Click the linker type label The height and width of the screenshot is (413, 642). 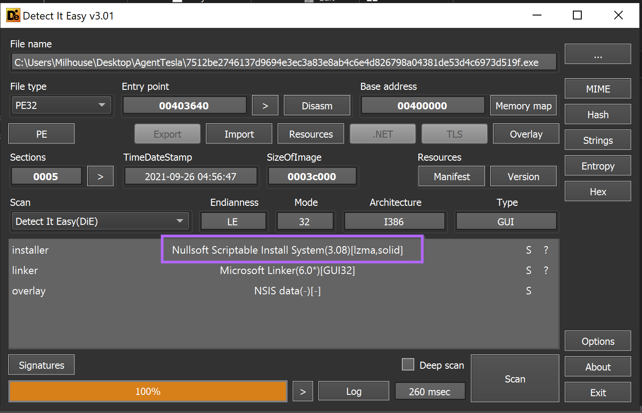pos(25,270)
